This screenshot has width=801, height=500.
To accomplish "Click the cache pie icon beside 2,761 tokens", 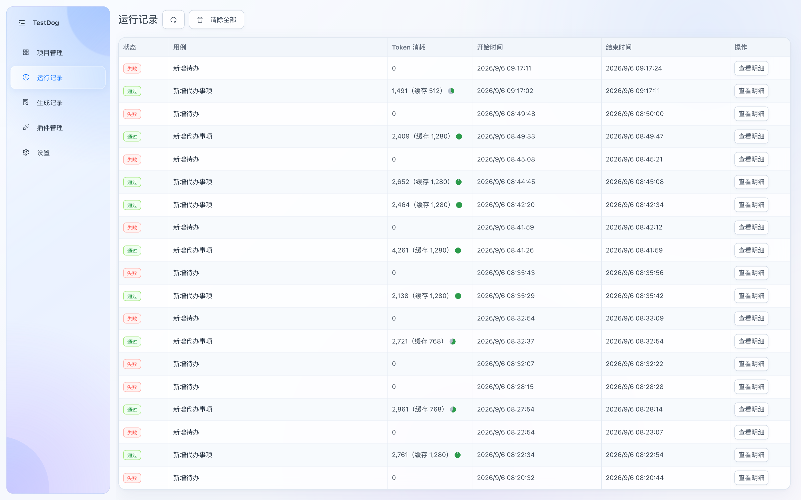I will 458,455.
